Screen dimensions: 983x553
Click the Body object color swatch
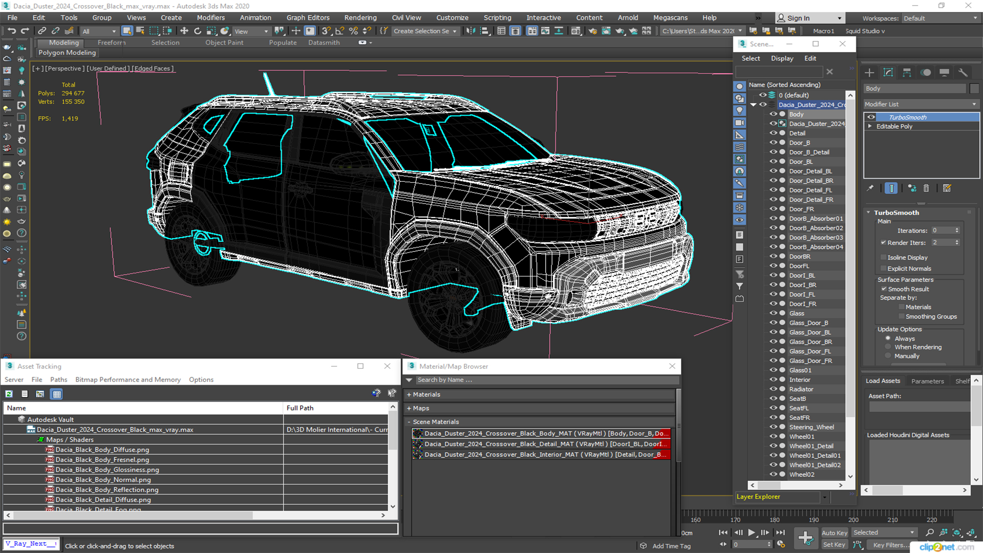(974, 89)
